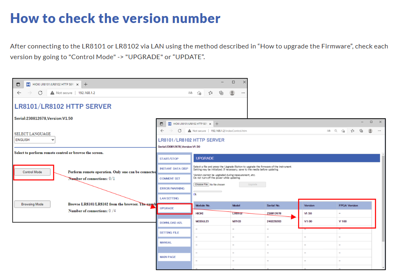
Task: Click the Not secure warning icon in the back window
Action: (x=52, y=93)
